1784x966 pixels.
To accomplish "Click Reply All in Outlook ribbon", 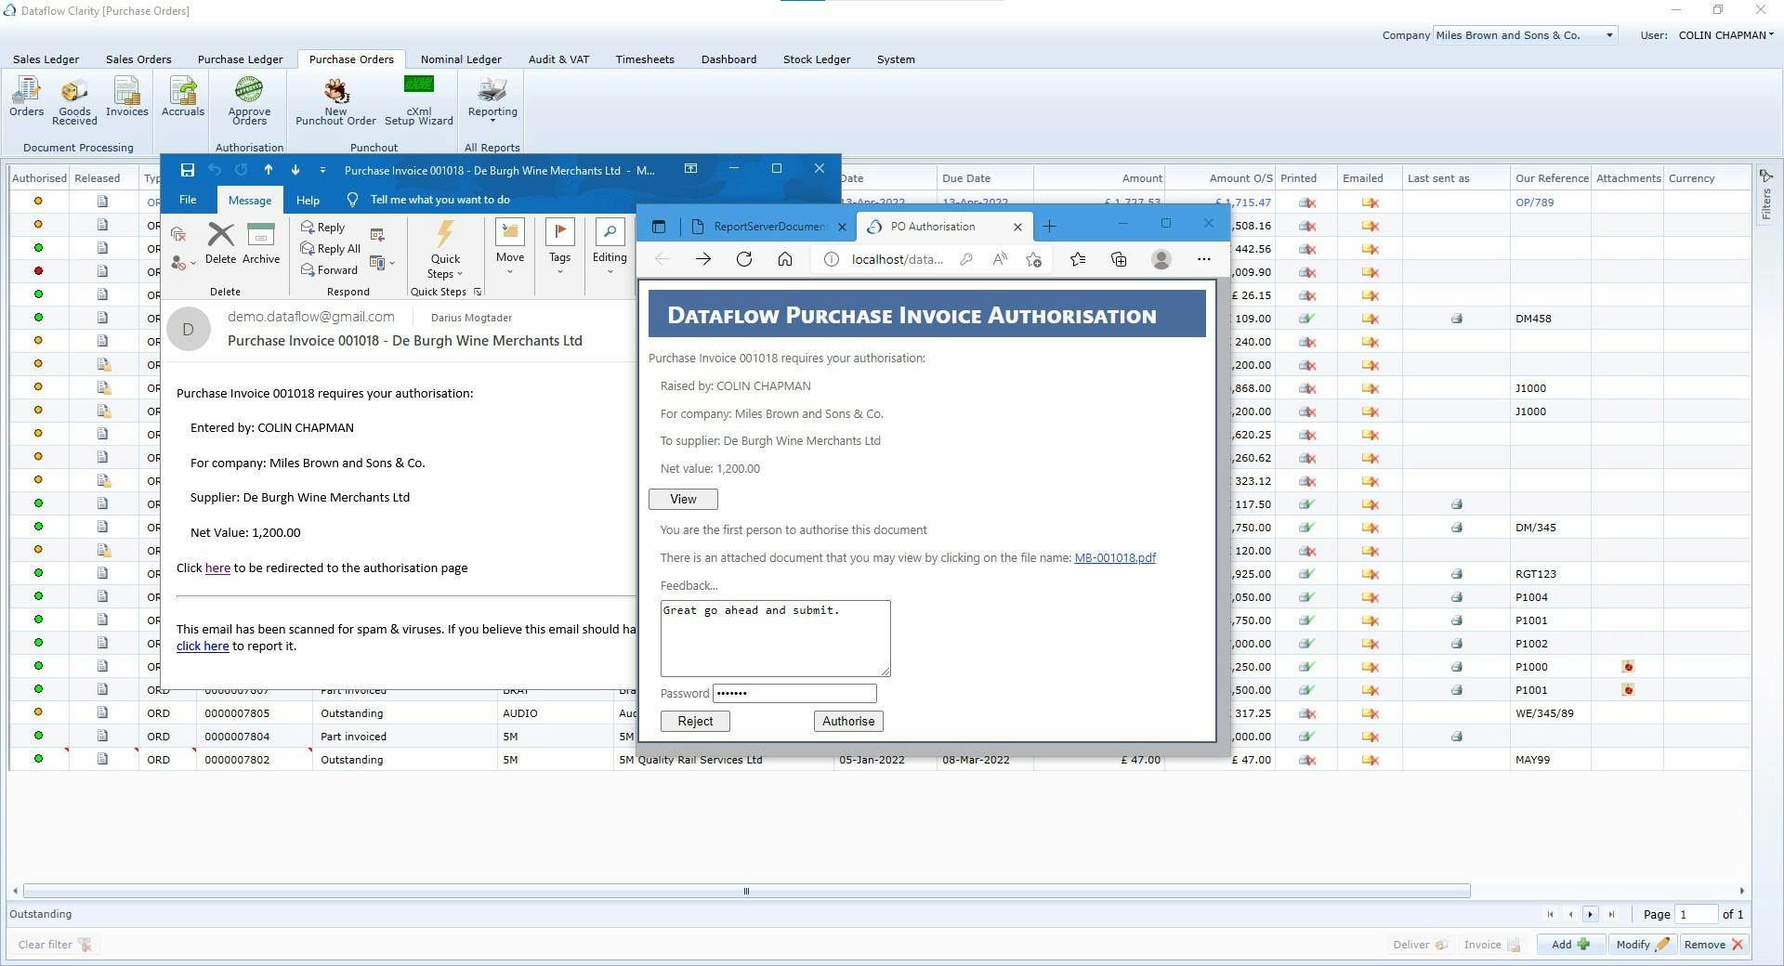I will 331,249.
